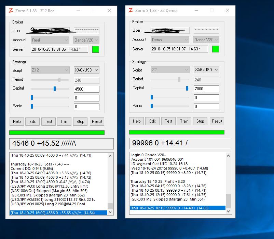
Task: Click the Zorro logo icon in Z2 Demo window
Action: (131, 10)
